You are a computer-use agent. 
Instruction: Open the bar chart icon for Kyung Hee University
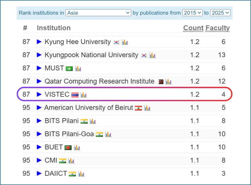coord(125,42)
